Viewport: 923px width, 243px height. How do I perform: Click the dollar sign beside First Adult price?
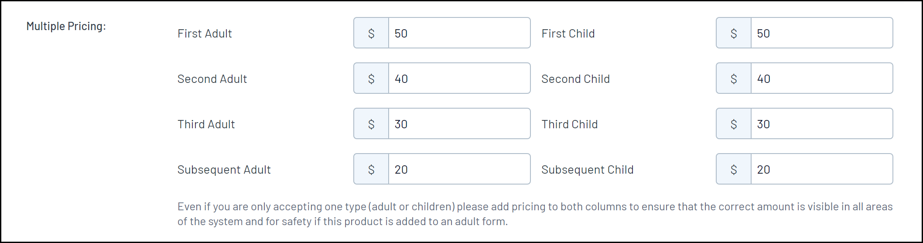[x=371, y=33]
